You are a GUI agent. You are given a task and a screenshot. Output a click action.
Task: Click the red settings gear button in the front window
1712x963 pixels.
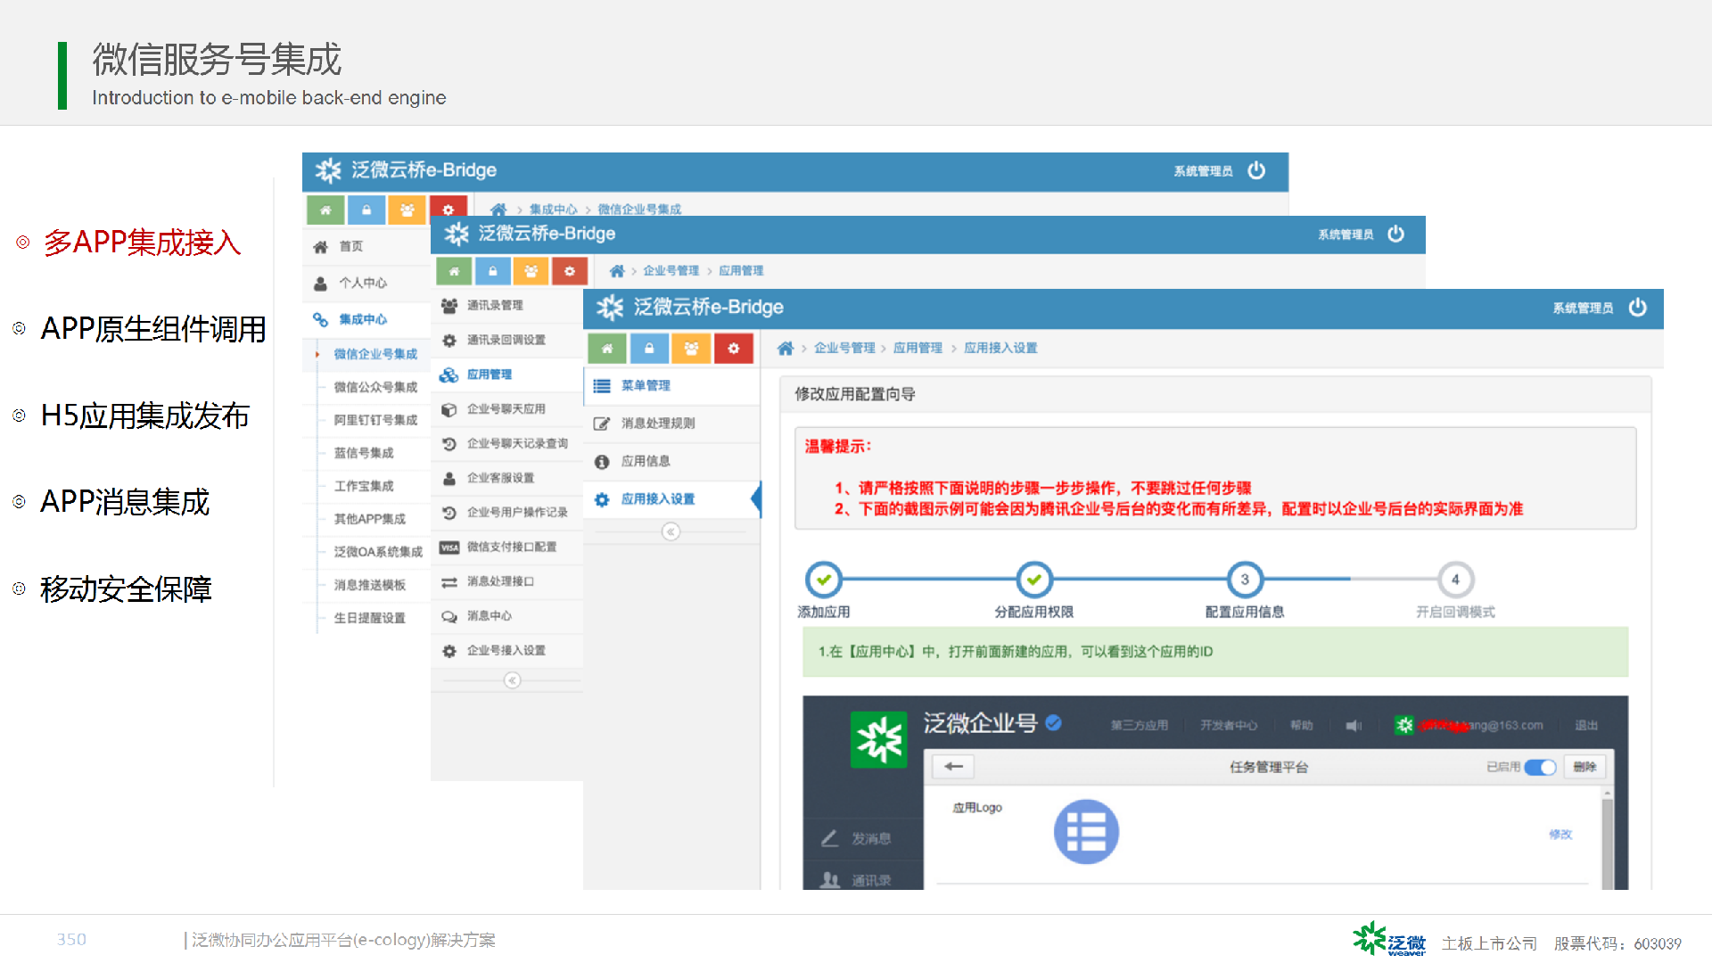point(733,349)
